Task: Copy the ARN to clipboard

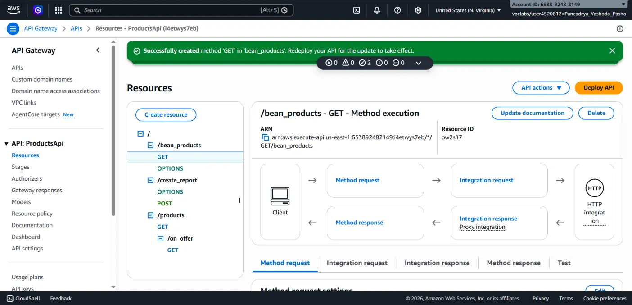Action: [x=265, y=137]
